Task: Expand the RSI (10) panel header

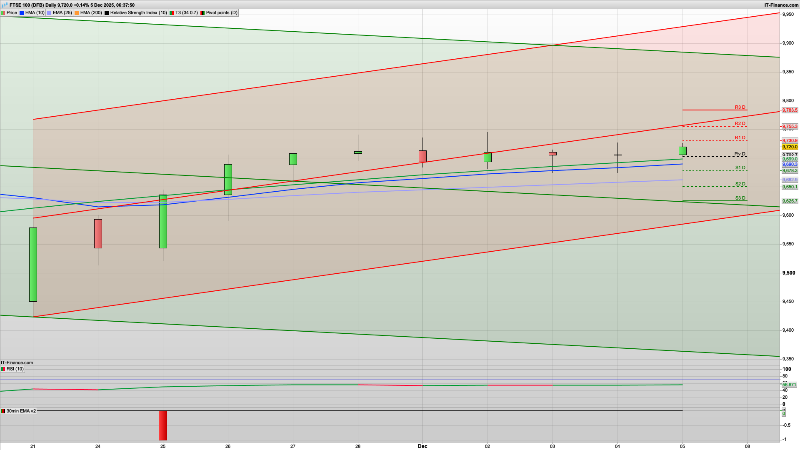Action: coord(16,369)
